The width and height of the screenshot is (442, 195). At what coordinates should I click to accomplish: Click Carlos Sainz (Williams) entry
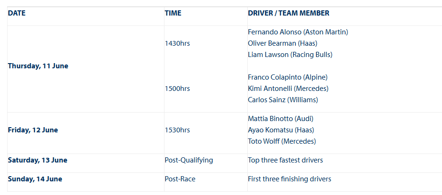tap(283, 100)
